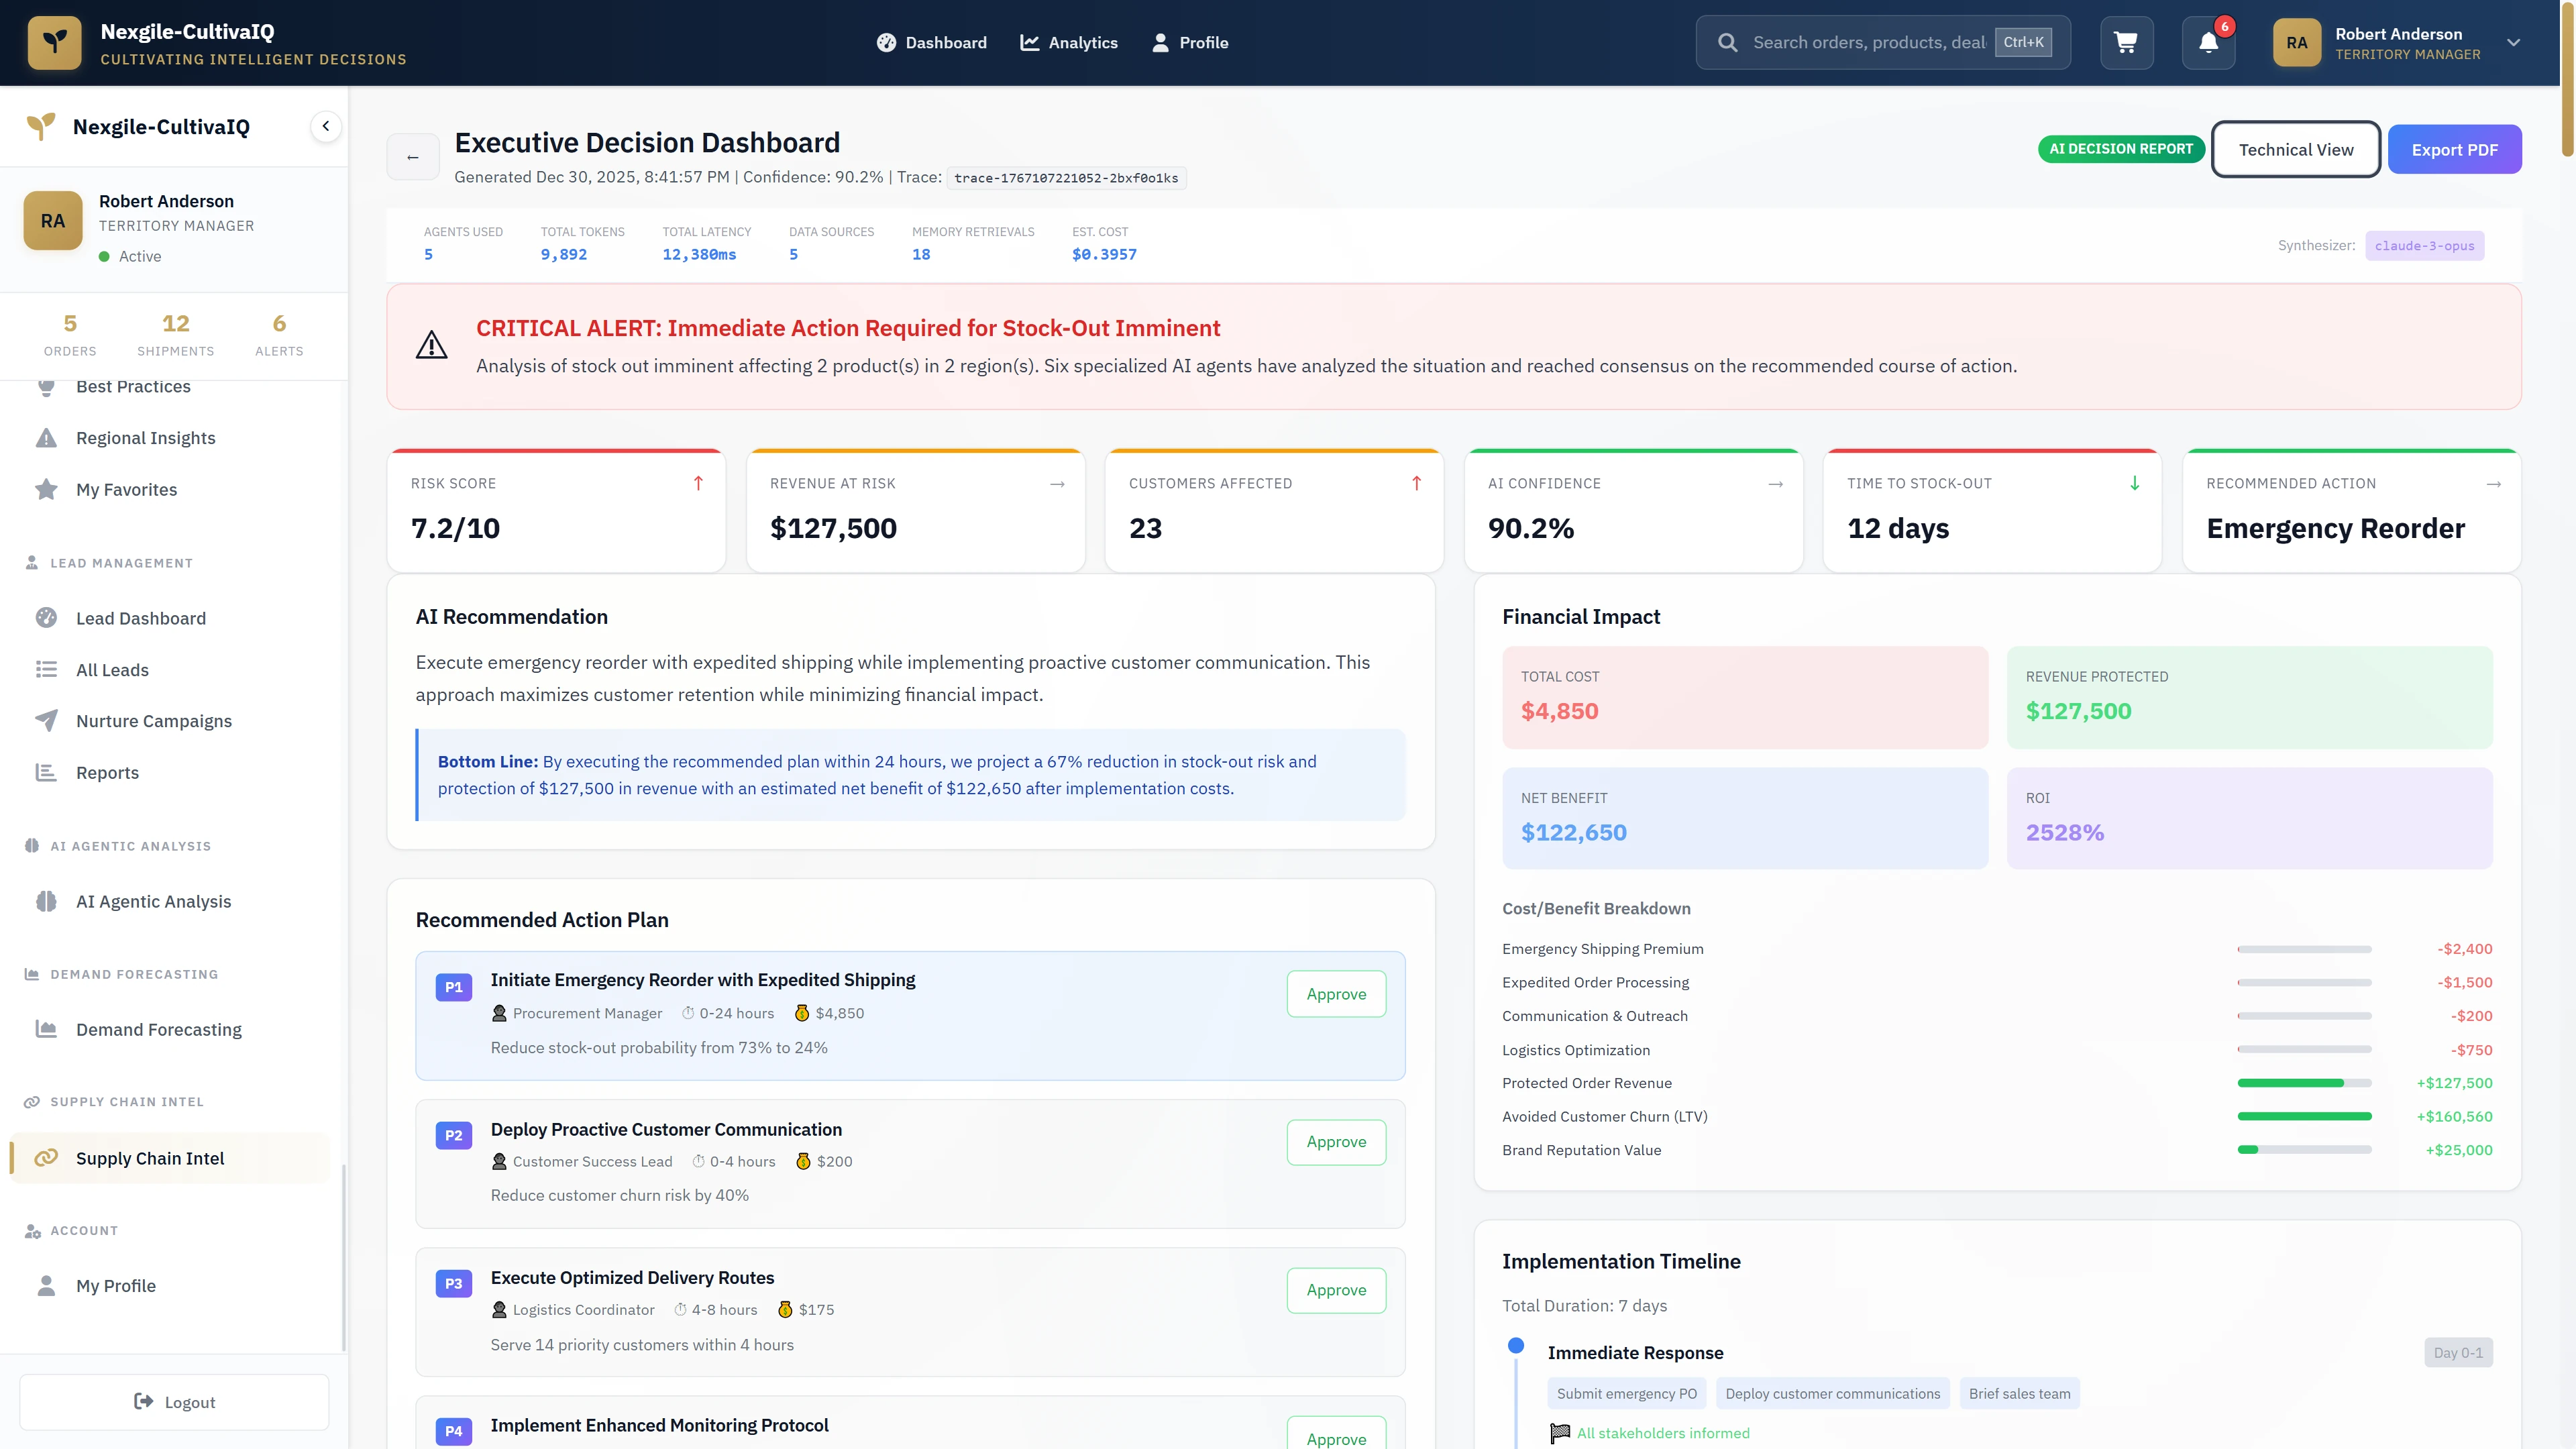Click the Regional Insights warning icon

47,437
